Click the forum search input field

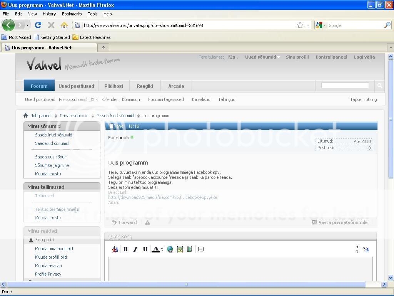tap(345, 86)
